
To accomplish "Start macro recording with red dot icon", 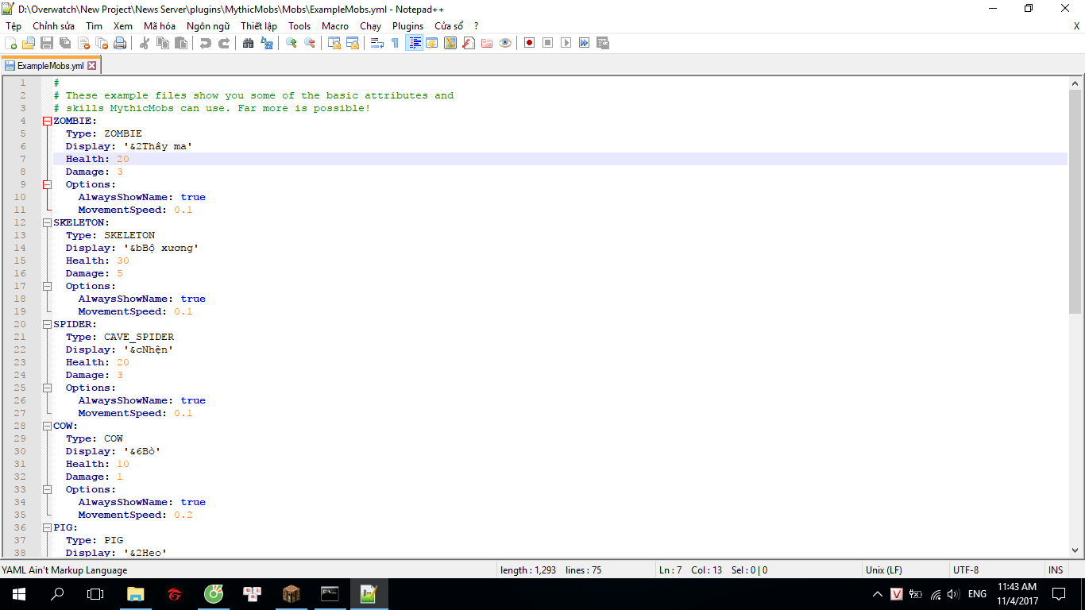I will tap(529, 43).
